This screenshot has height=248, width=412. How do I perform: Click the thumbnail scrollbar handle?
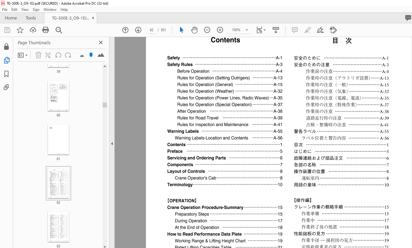pos(105,105)
